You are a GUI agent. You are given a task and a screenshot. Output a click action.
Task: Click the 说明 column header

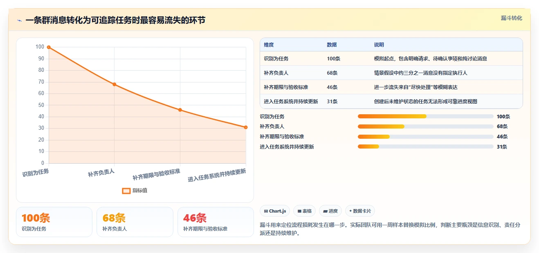tap(379, 45)
